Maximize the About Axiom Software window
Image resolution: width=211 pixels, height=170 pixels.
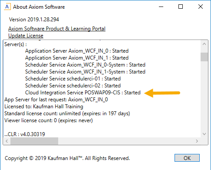tap(181, 7)
